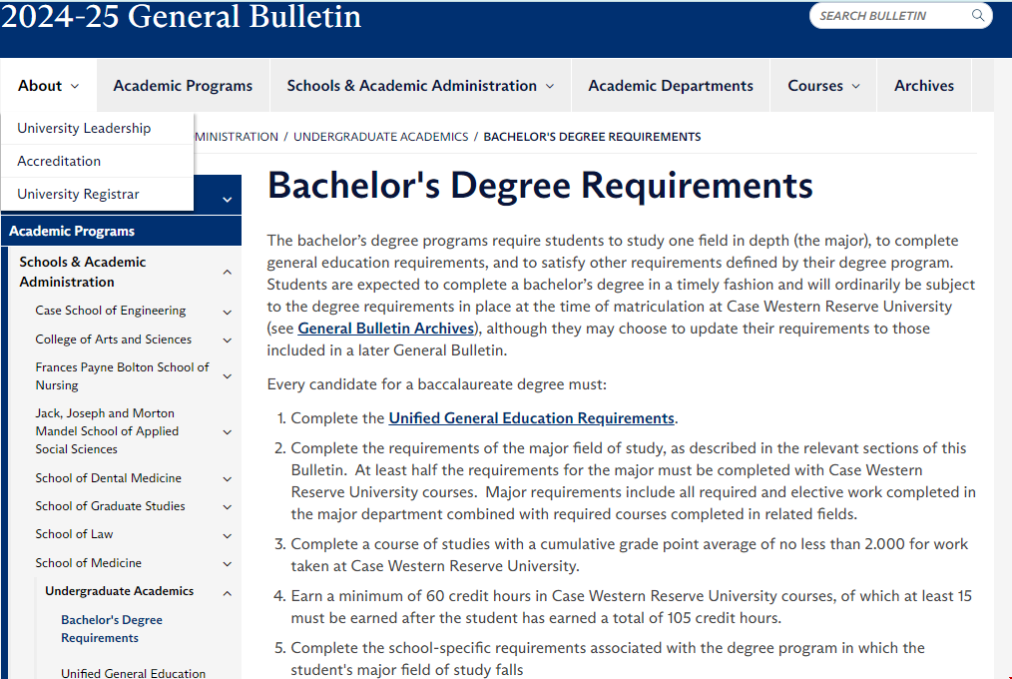Viewport: 1012px width, 679px height.
Task: Select University Registrar menu entry
Action: coord(78,194)
